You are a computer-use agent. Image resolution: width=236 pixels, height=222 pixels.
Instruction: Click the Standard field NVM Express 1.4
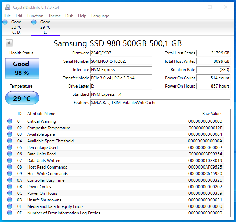click(161, 94)
